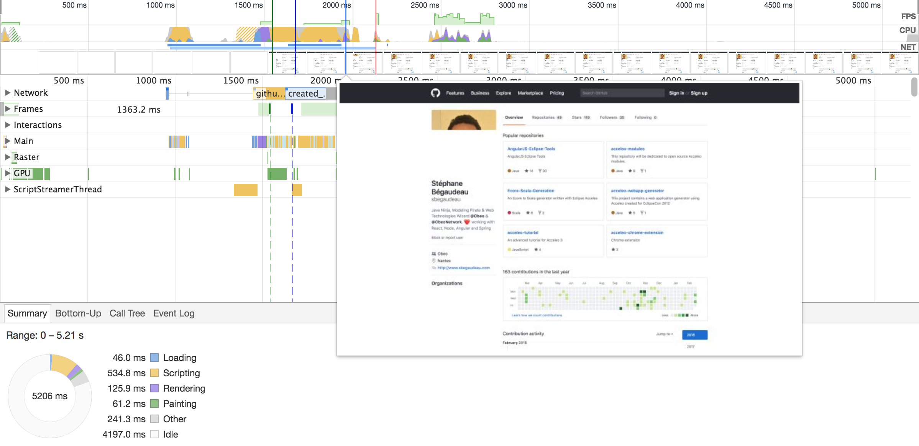Image resolution: width=919 pixels, height=446 pixels.
Task: Click the 534.8 ms Scripting value
Action: 126,373
